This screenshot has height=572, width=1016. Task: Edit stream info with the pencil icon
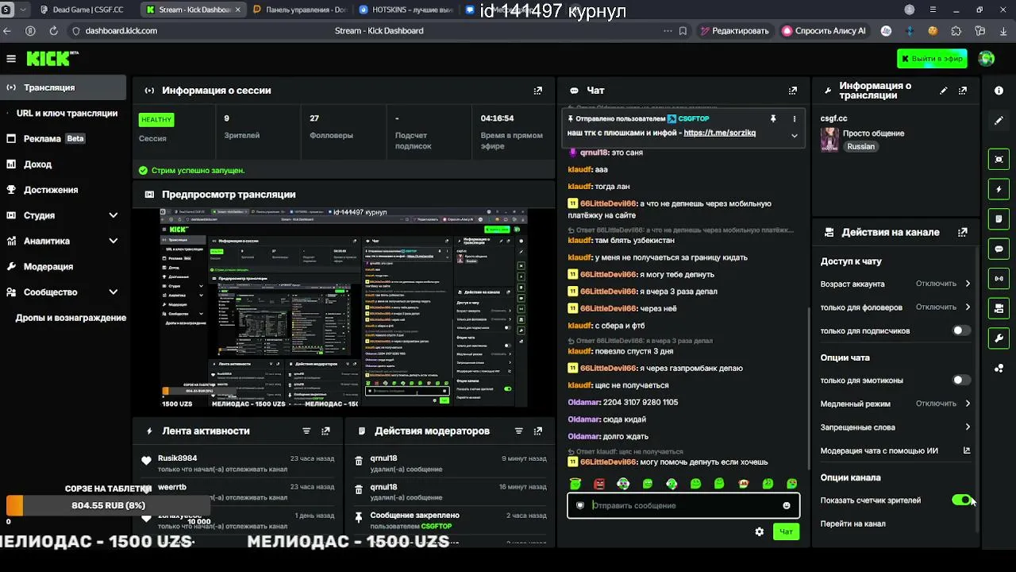click(944, 91)
